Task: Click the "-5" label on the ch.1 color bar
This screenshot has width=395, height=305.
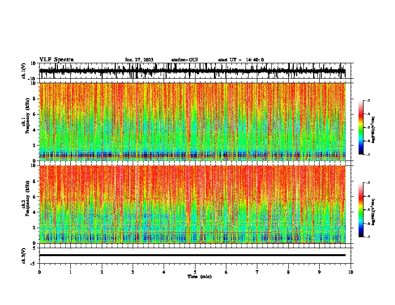Action: tap(368, 128)
